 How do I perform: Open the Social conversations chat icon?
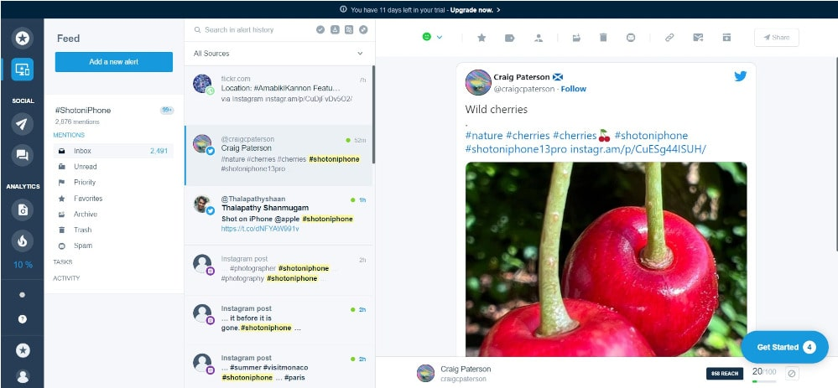coord(22,155)
